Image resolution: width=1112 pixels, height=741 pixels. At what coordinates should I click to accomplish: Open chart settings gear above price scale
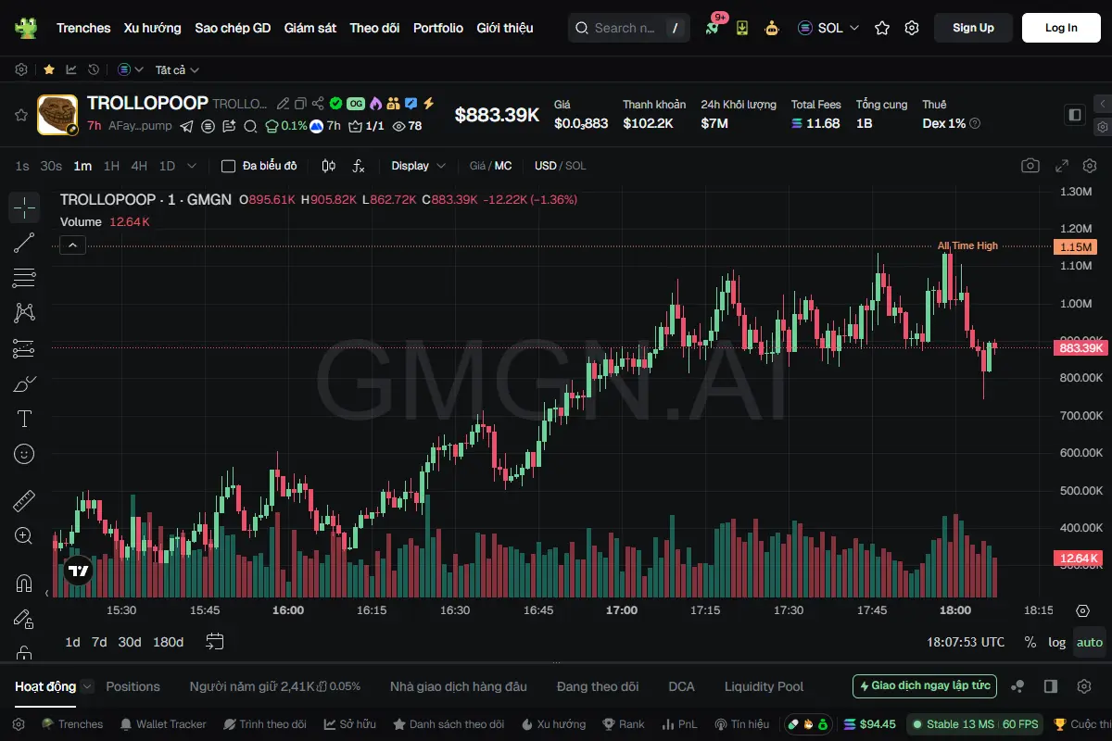tap(1090, 166)
